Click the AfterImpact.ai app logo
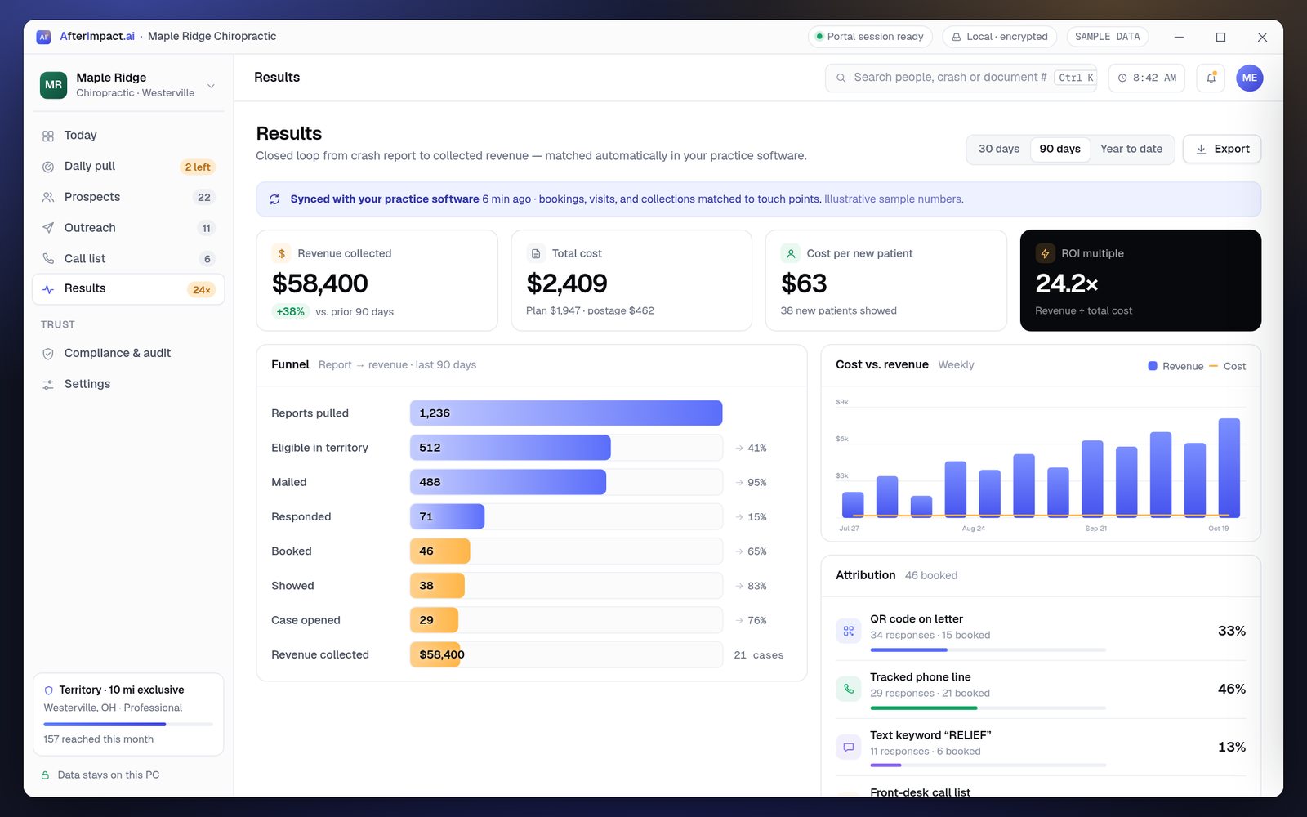 [x=44, y=37]
